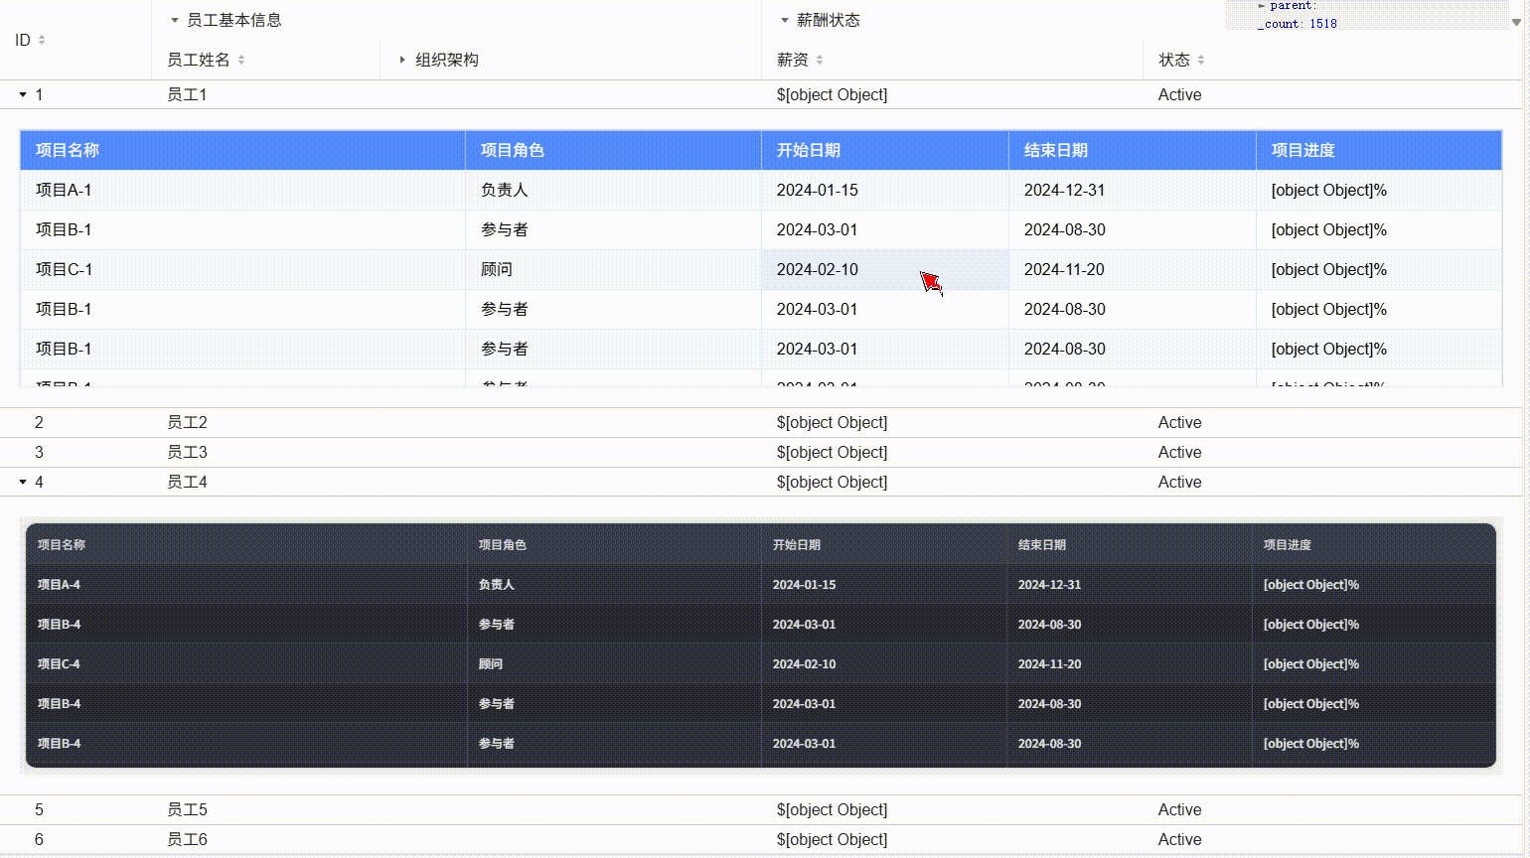1530x858 pixels.
Task: Click the ID 2 cell
Action: tap(76, 422)
